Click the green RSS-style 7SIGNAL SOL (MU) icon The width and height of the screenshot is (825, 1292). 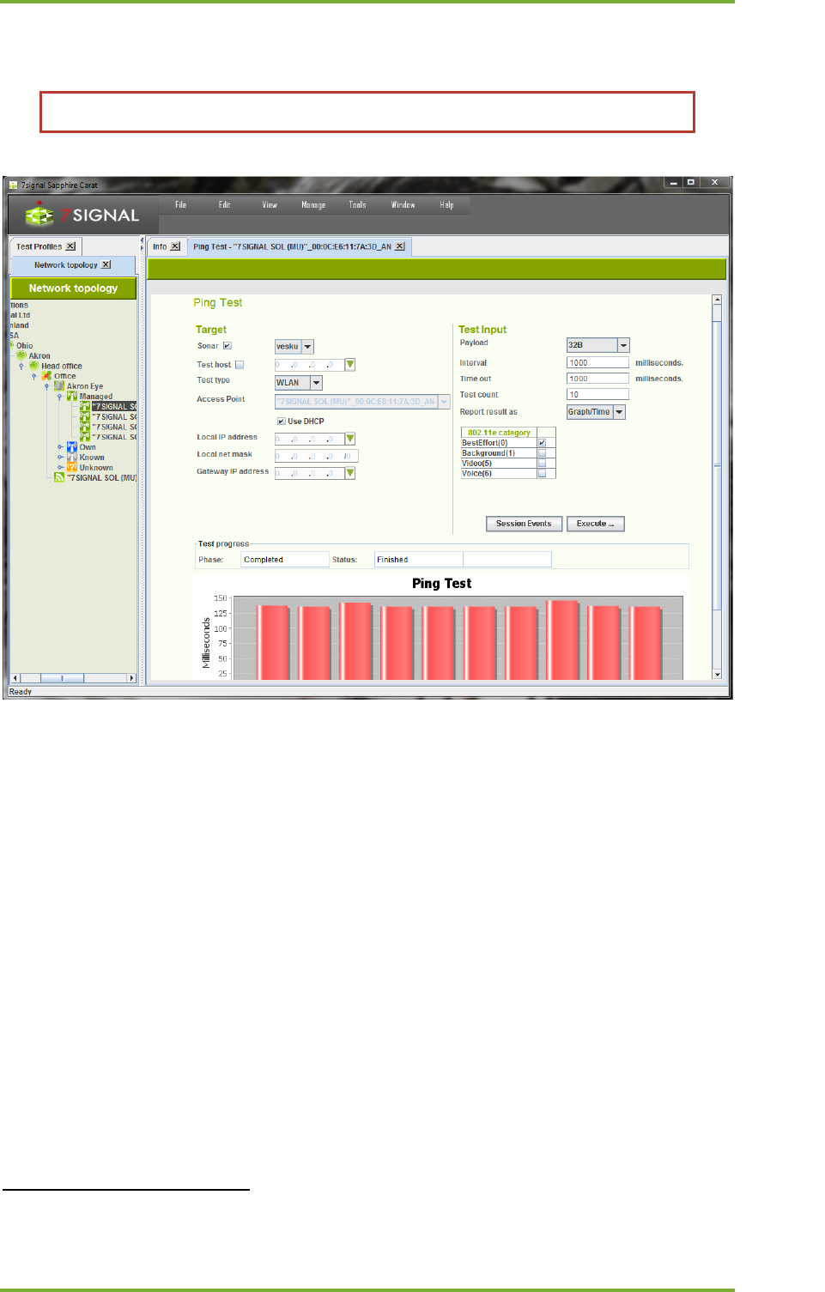(x=59, y=477)
